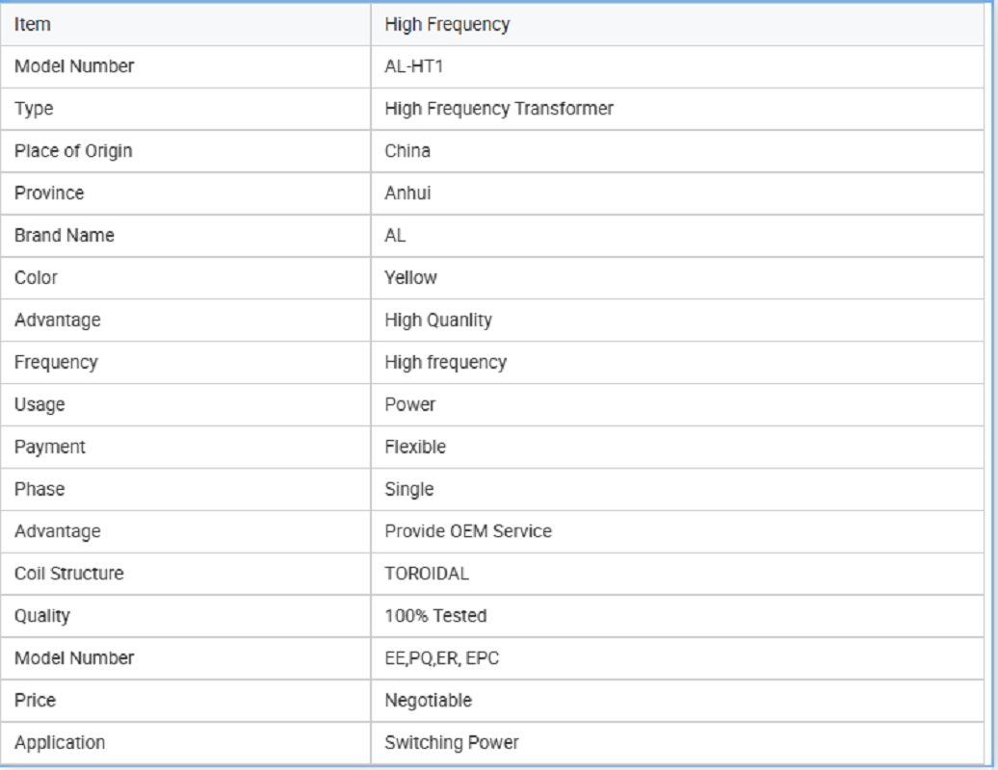Select the 'Brand Name' row label
The image size is (998, 770).
click(x=64, y=236)
